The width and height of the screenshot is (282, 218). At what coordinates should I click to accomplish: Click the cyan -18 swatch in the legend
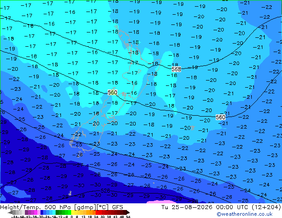click(x=54, y=213)
